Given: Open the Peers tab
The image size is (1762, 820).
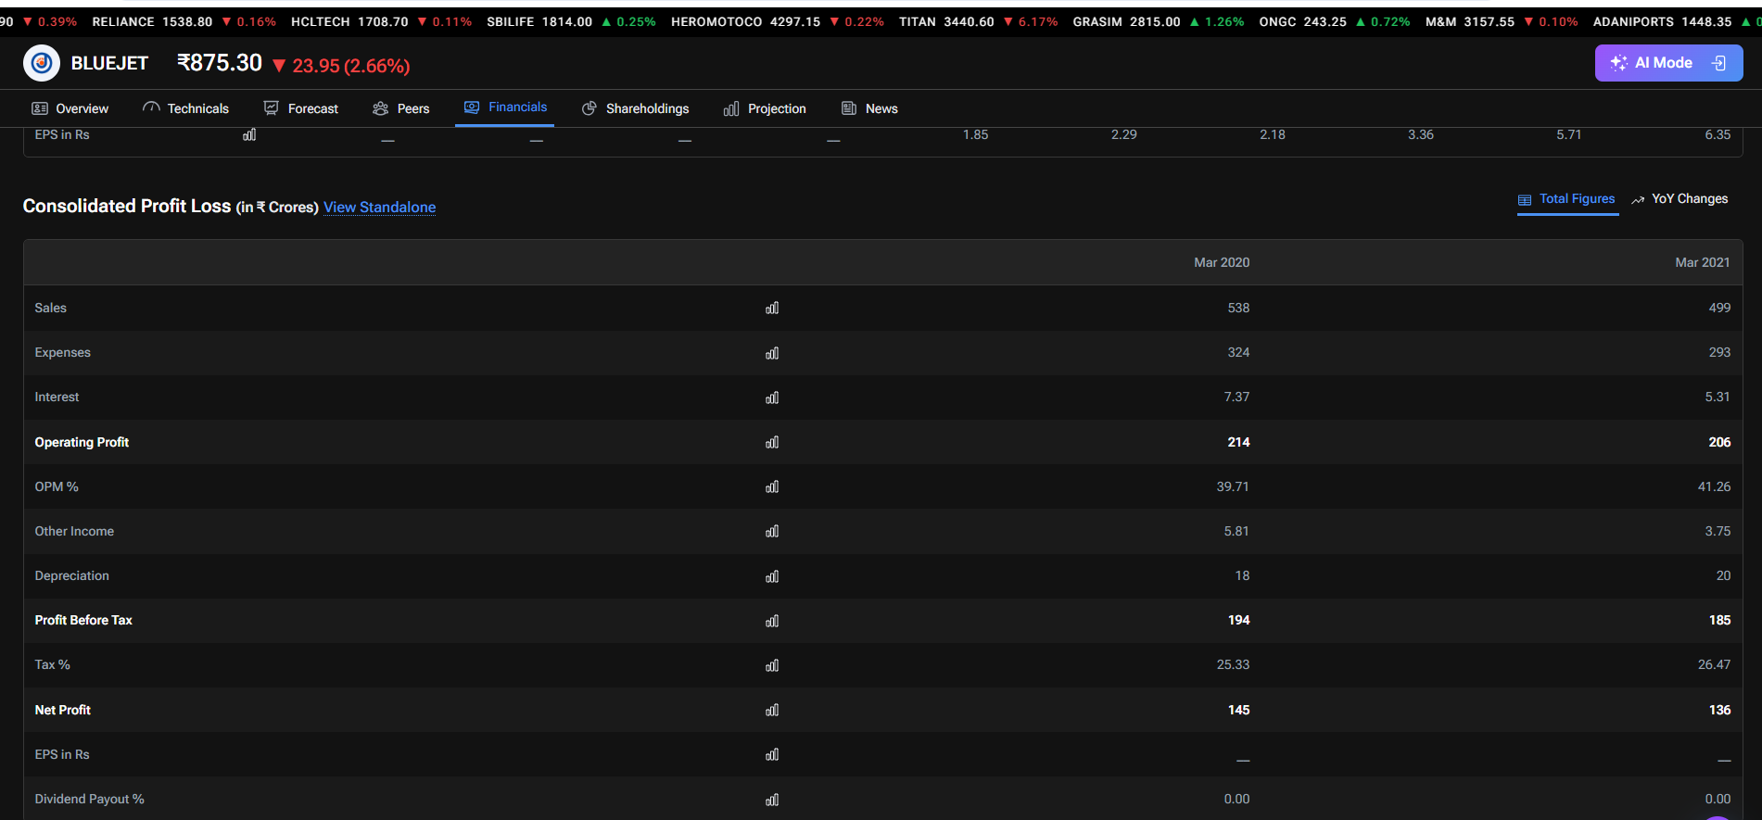Looking at the screenshot, I should coord(400,108).
